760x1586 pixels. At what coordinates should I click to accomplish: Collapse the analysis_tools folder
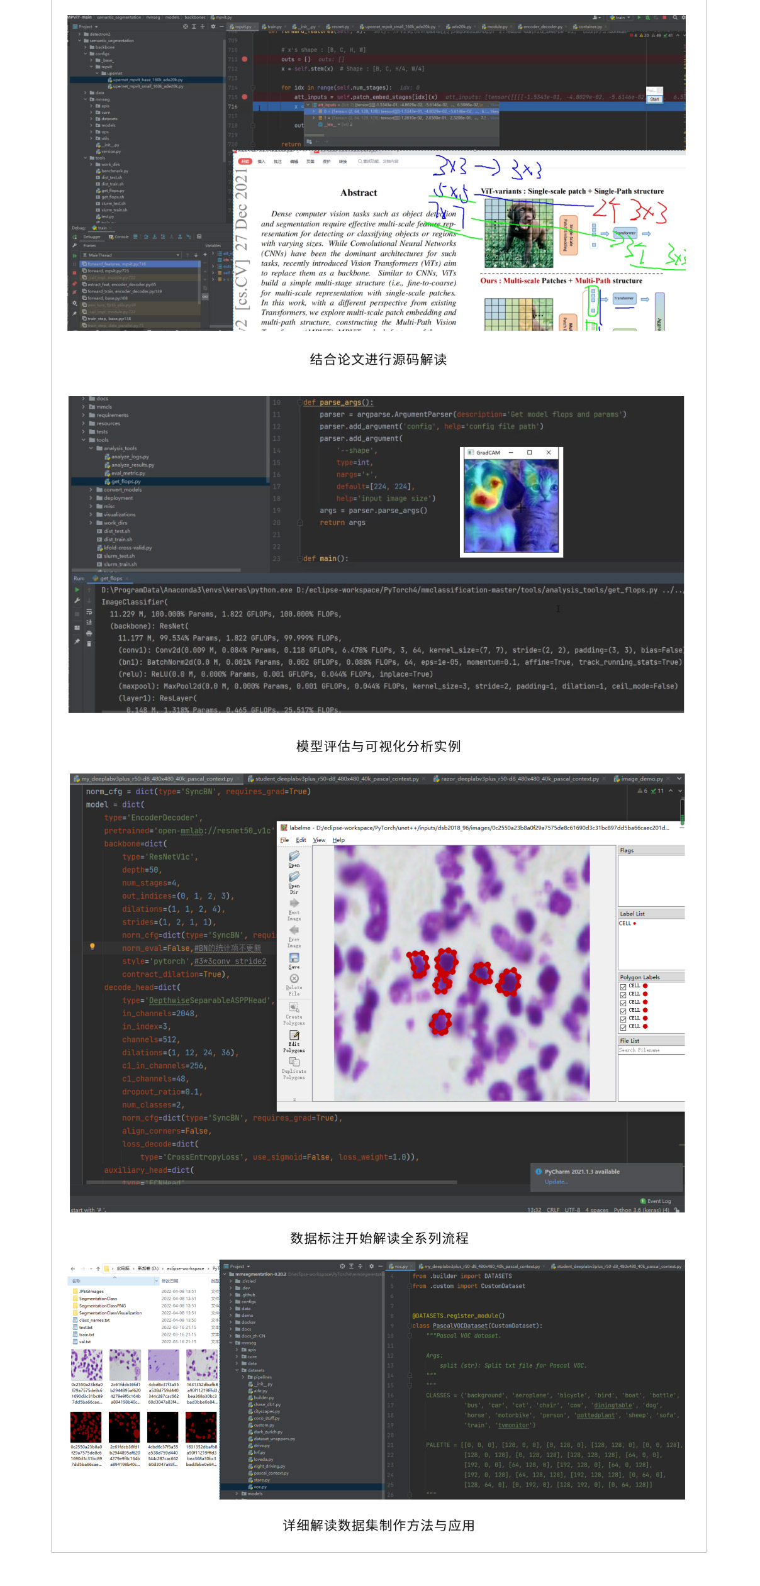point(91,448)
